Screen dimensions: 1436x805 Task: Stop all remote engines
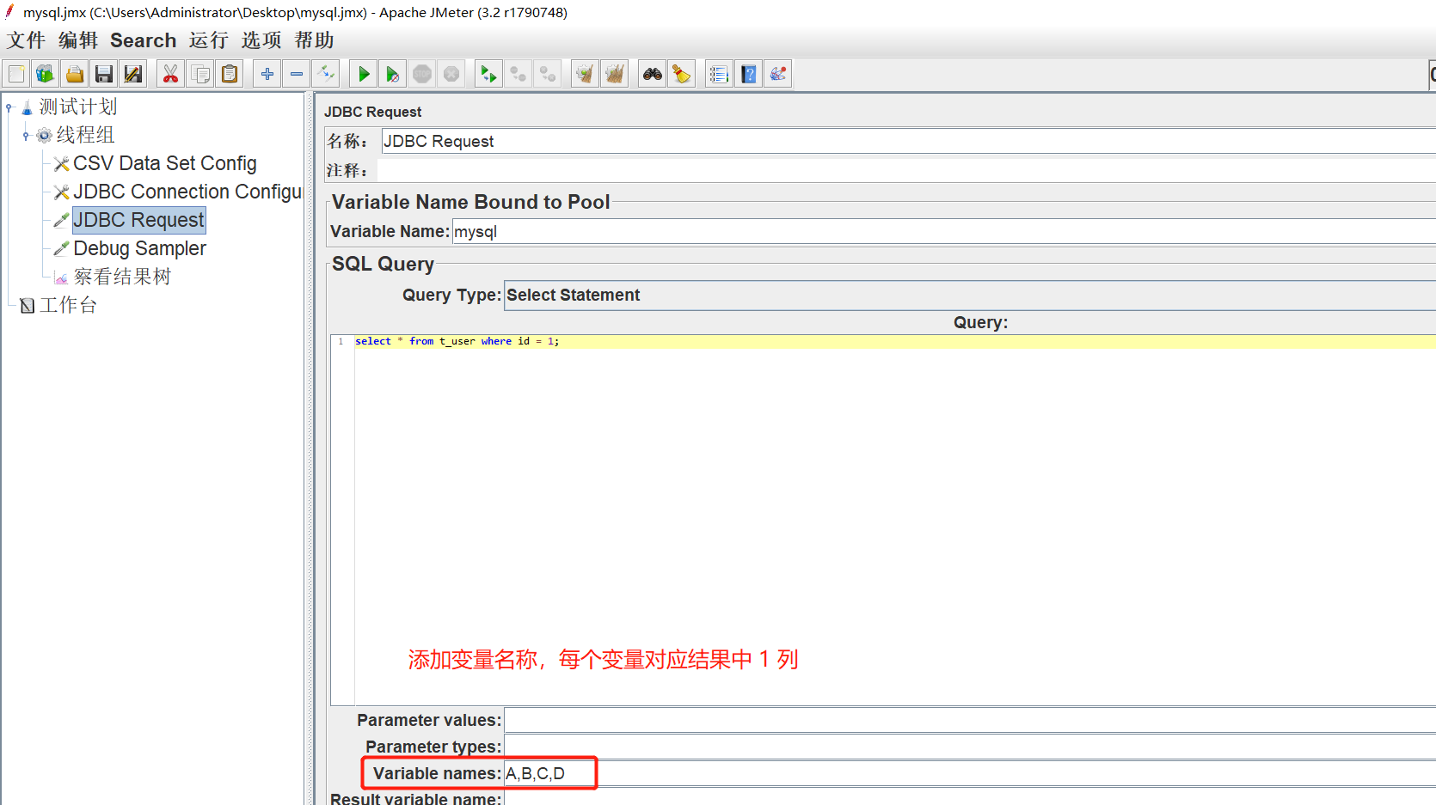point(519,75)
